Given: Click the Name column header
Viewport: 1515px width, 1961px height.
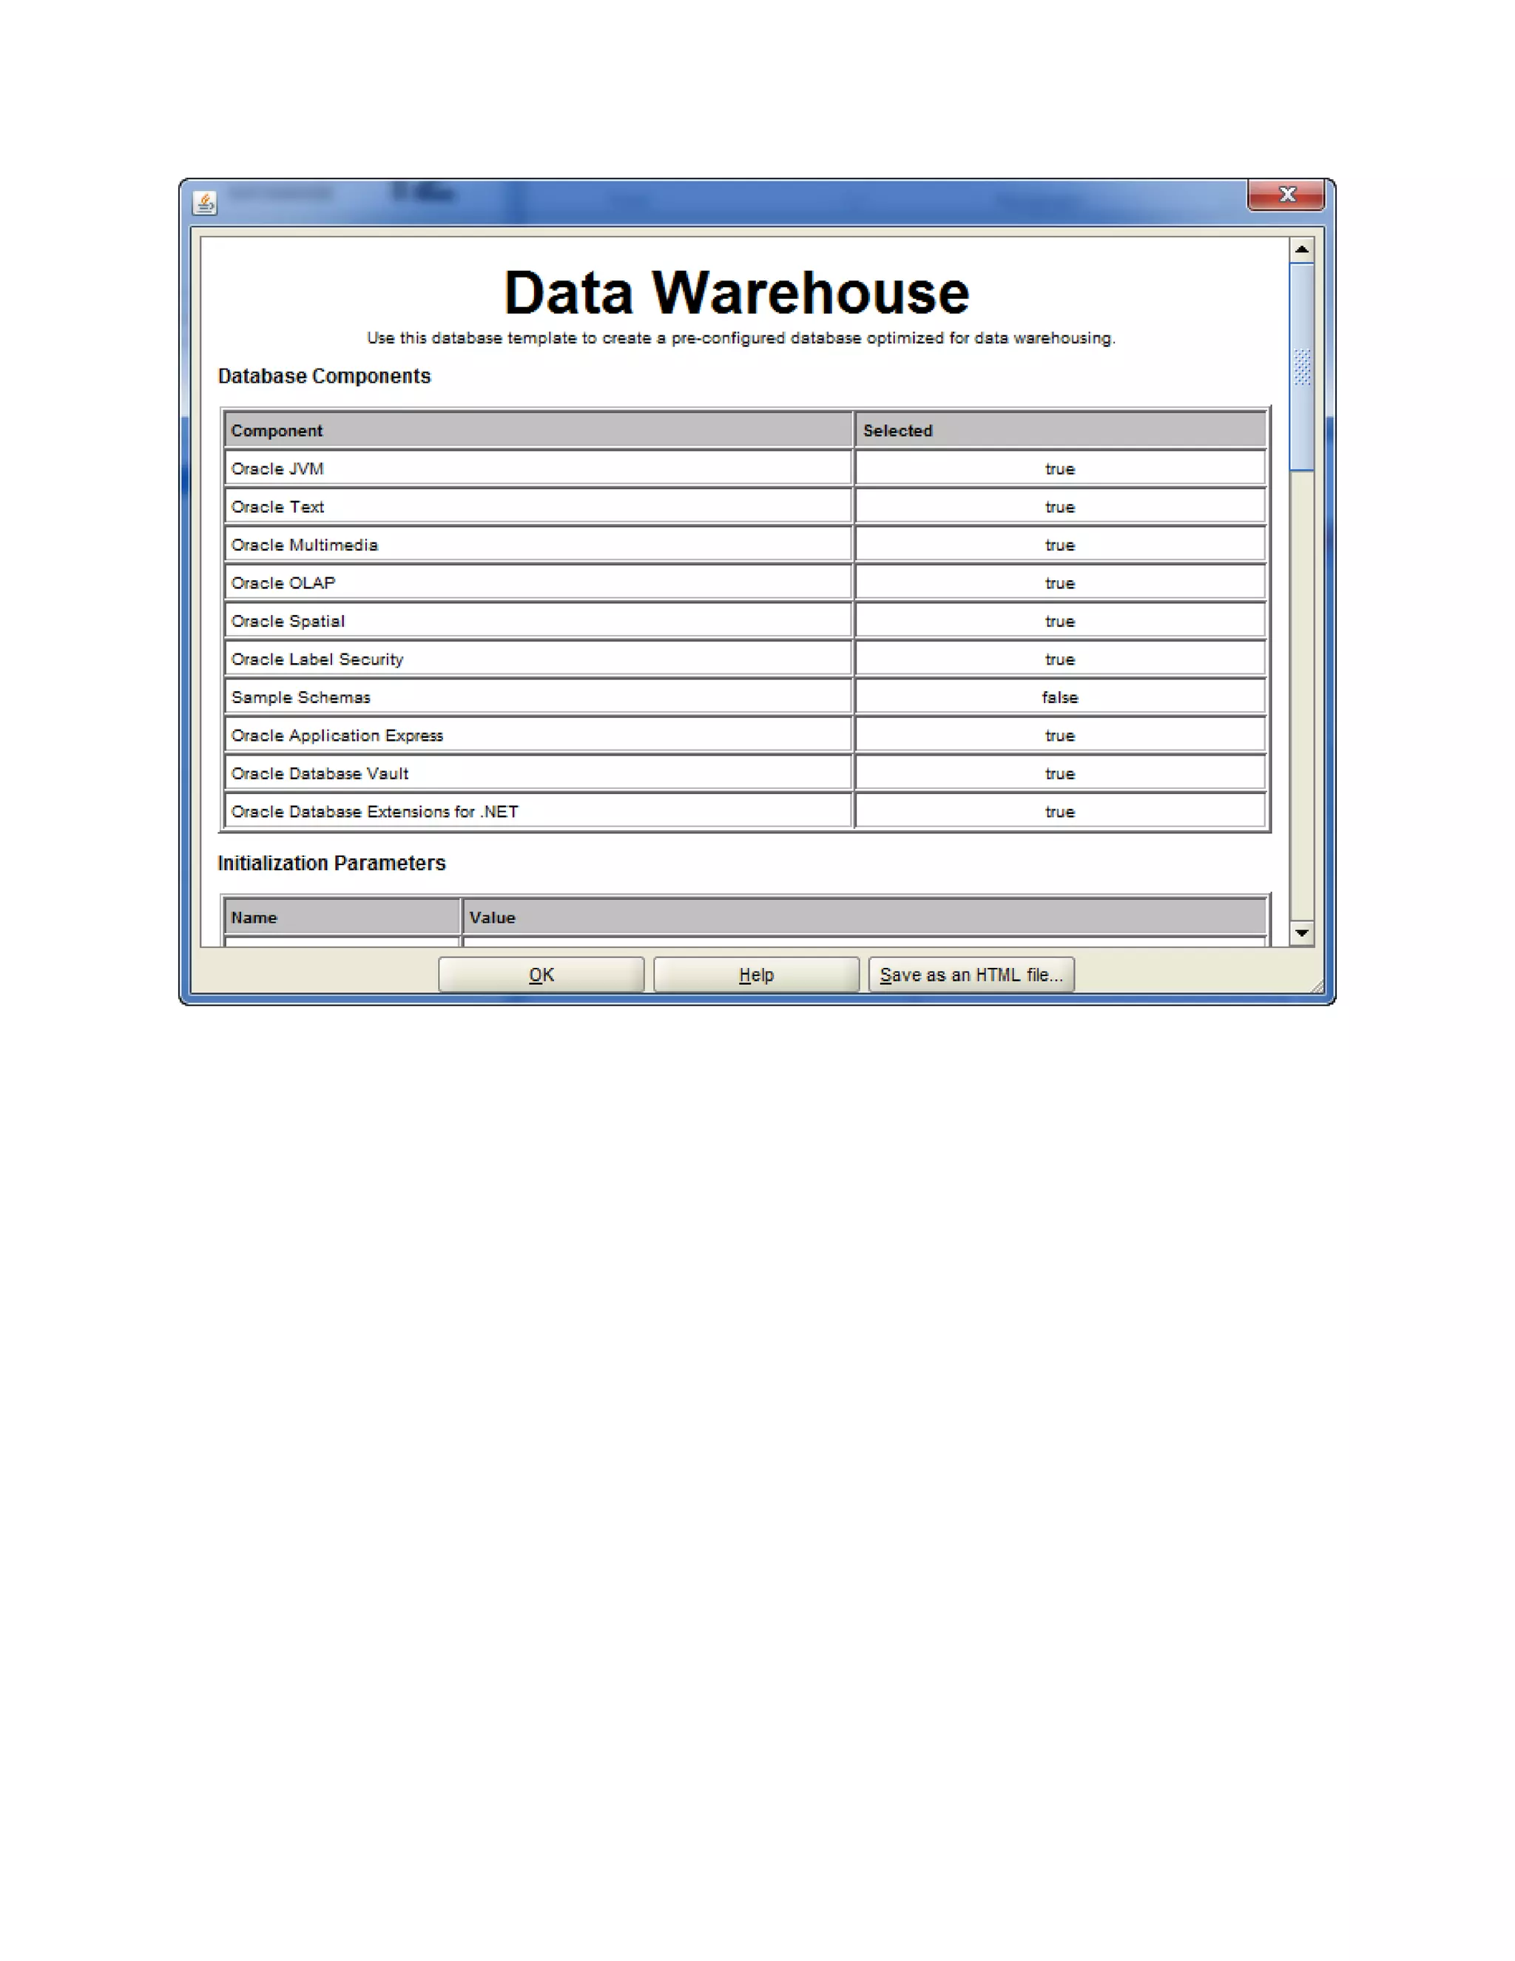Looking at the screenshot, I should pyautogui.click(x=342, y=918).
